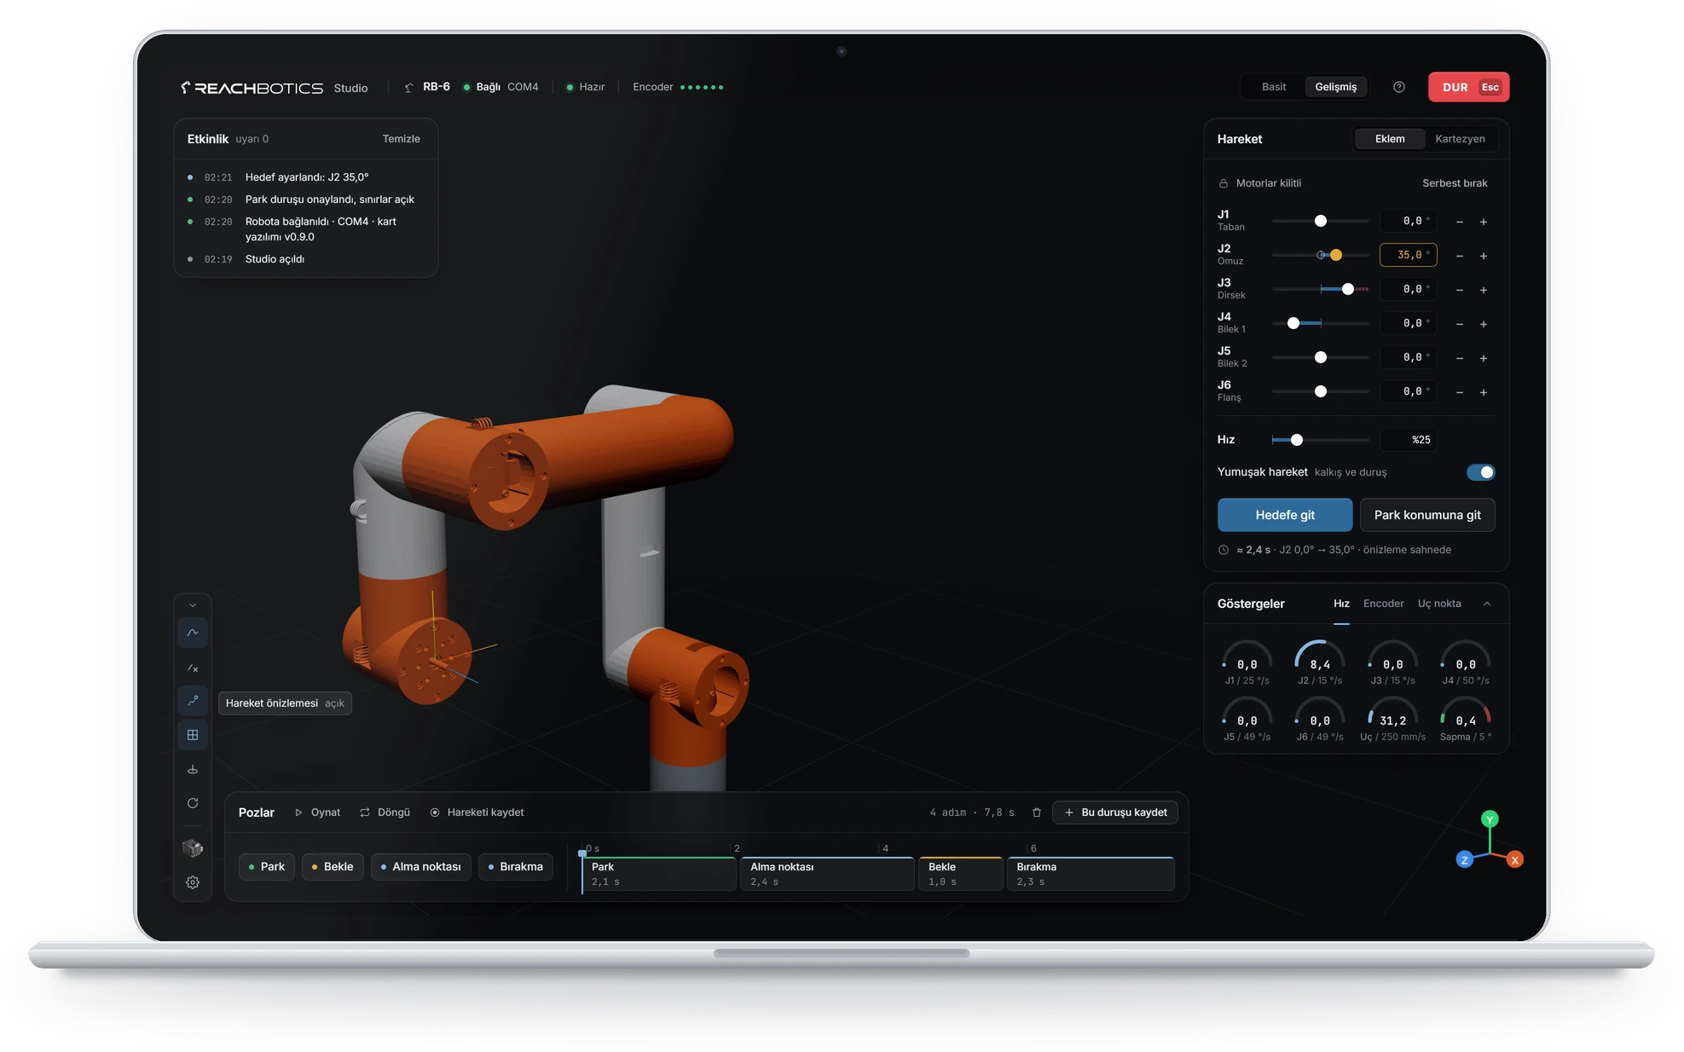Decrease J6 Flanş with minus
This screenshot has height=1052, width=1684.
click(x=1460, y=392)
